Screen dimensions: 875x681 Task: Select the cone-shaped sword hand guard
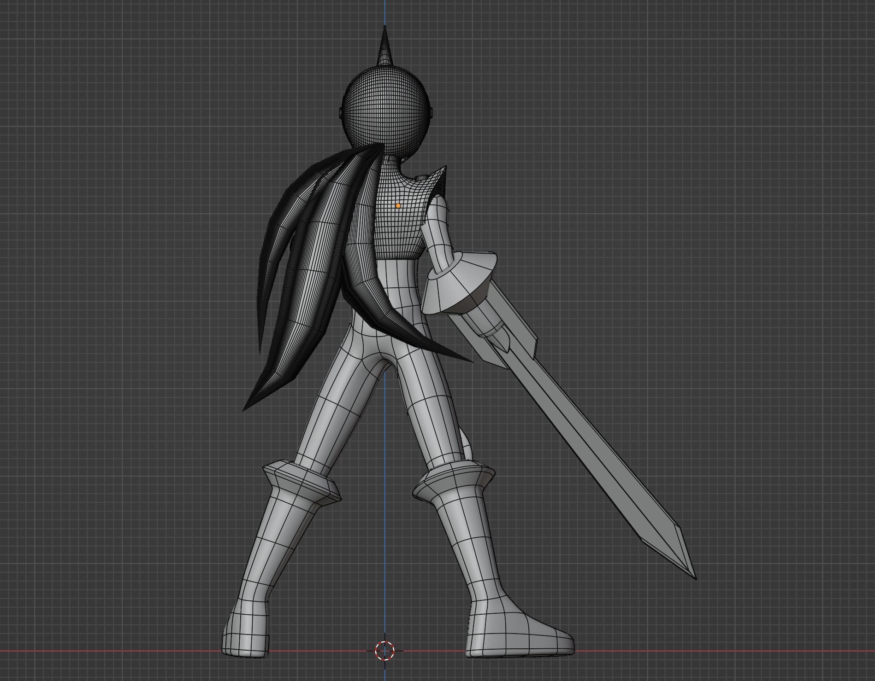pos(461,283)
